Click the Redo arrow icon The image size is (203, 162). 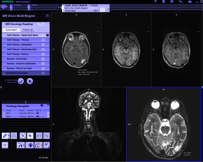coord(46,135)
